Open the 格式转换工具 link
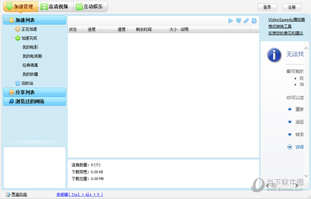The width and height of the screenshot is (311, 199). pyautogui.click(x=280, y=26)
